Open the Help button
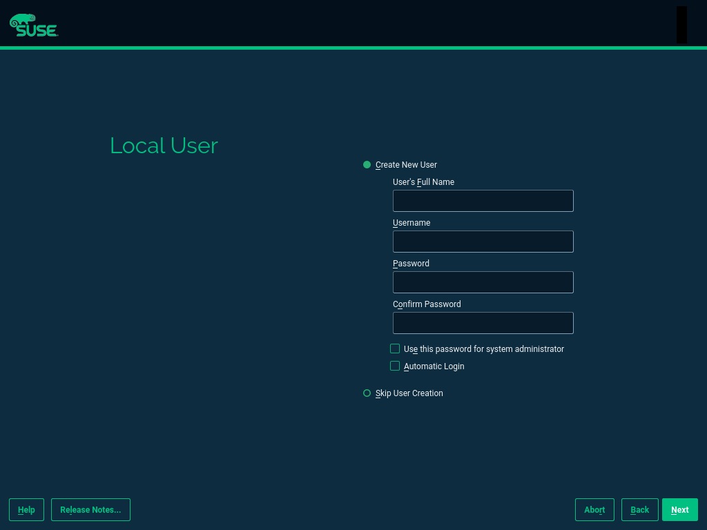 pos(26,510)
